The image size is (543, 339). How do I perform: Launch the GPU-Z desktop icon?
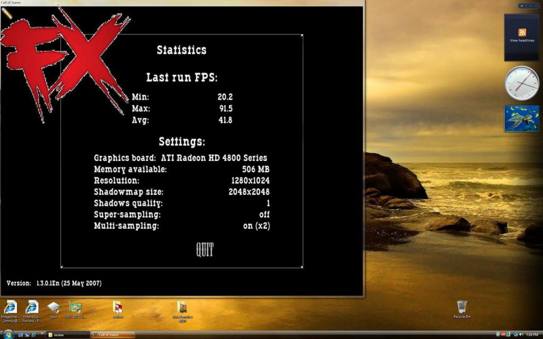point(76,309)
